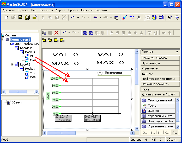Image resolution: width=182 pixels, height=143 pixels.
Task: Open the Мультимедиа palette section
Action: [160, 63]
